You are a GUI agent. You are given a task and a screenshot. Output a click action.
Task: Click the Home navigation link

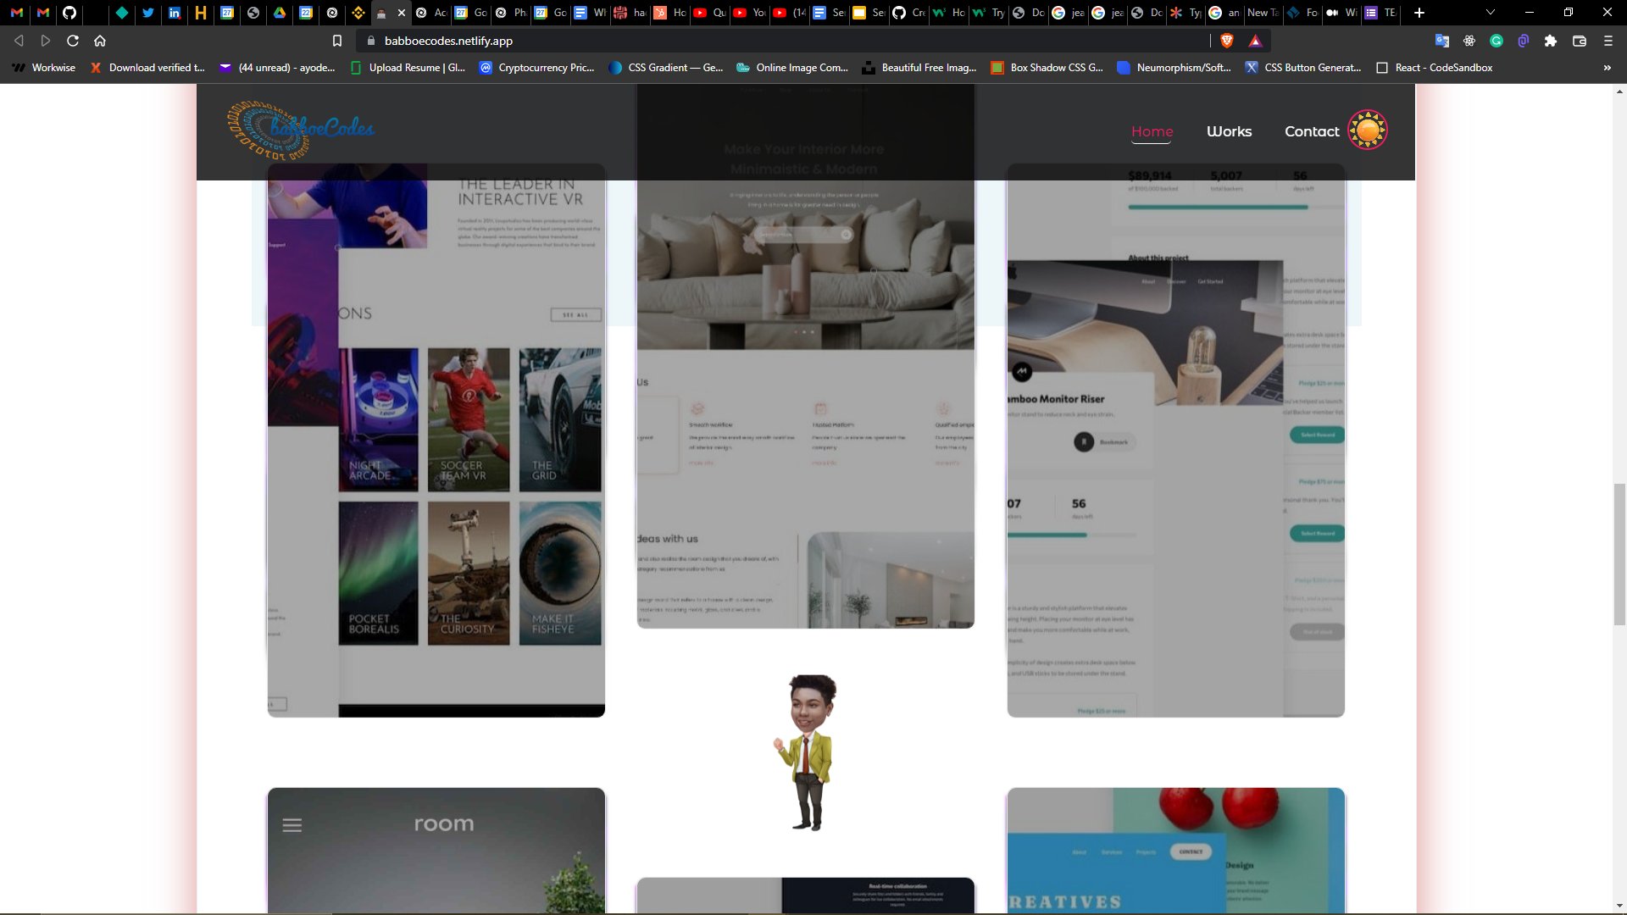tap(1152, 130)
